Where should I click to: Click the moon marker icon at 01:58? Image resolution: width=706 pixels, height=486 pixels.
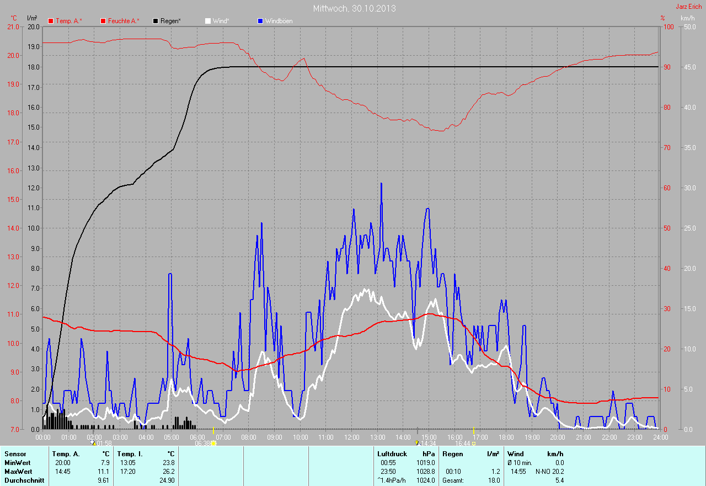coord(93,442)
